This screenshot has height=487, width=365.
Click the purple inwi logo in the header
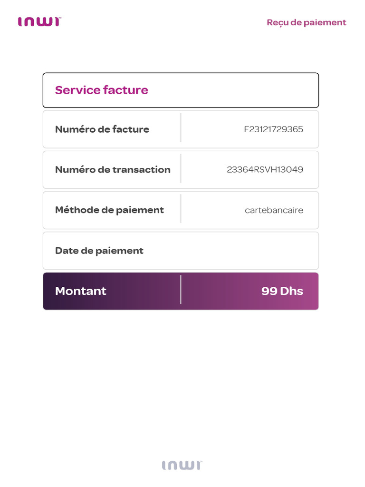click(x=38, y=22)
